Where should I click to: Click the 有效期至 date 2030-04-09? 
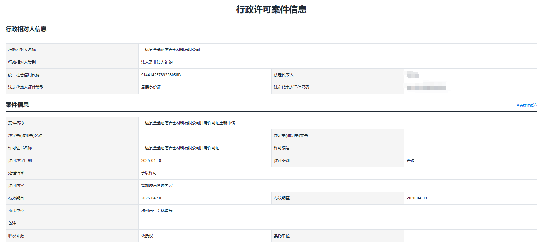click(x=416, y=198)
